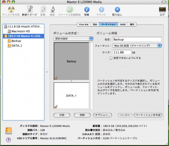Viewport: 169px width, 146px height.
Task: Click the ディスクを作成 burn disc icon
Action: 11,9
